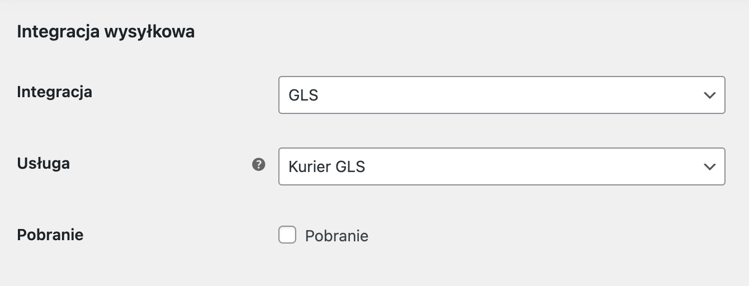Click the selected value GLS
The image size is (749, 286).
(x=304, y=96)
